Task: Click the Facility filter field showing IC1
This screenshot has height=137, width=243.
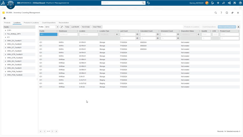Action: (x=48, y=34)
